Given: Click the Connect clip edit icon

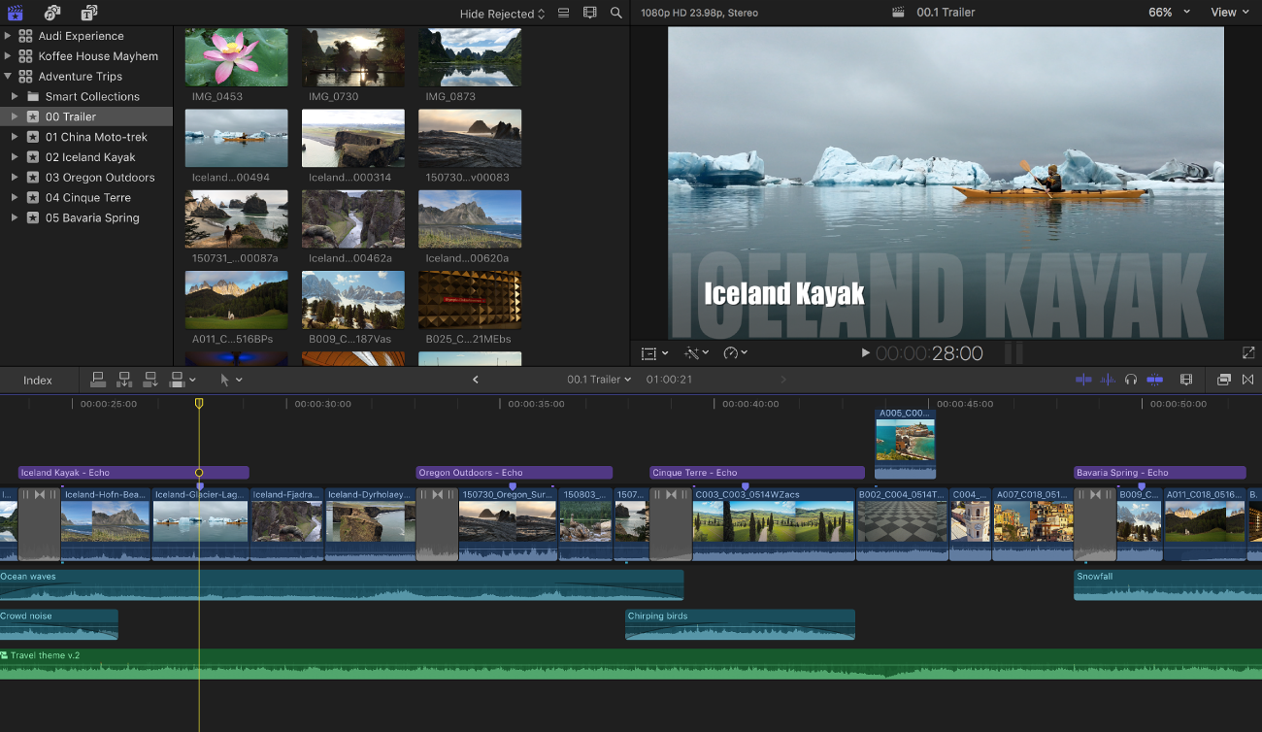Looking at the screenshot, I should [x=98, y=380].
